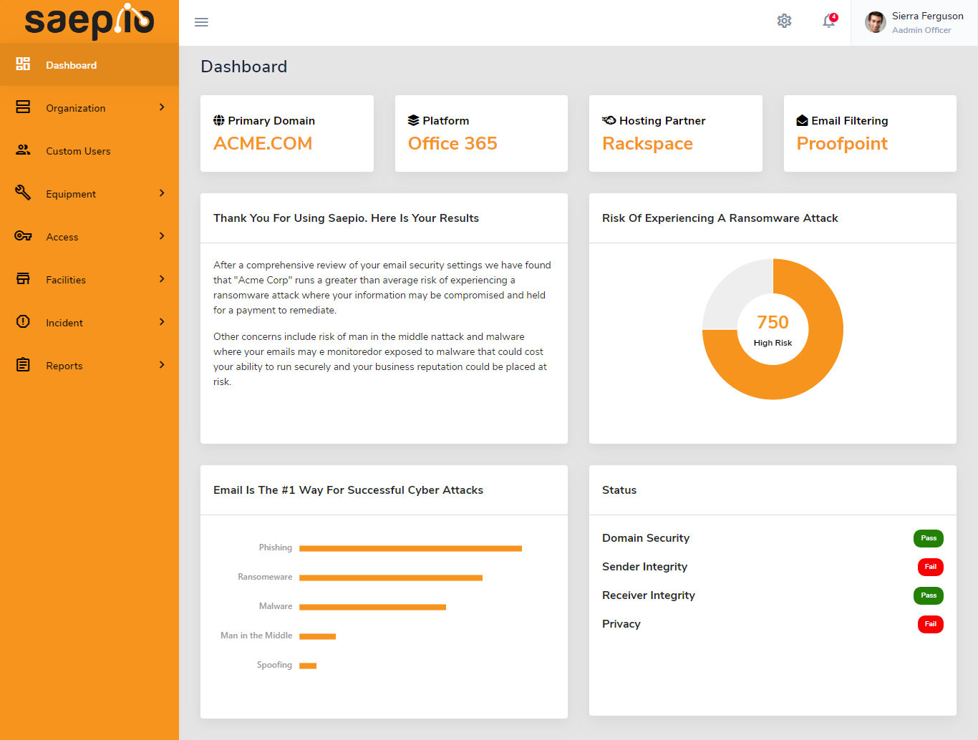Click the Pass badge for Domain Security
The image size is (978, 740).
click(928, 538)
